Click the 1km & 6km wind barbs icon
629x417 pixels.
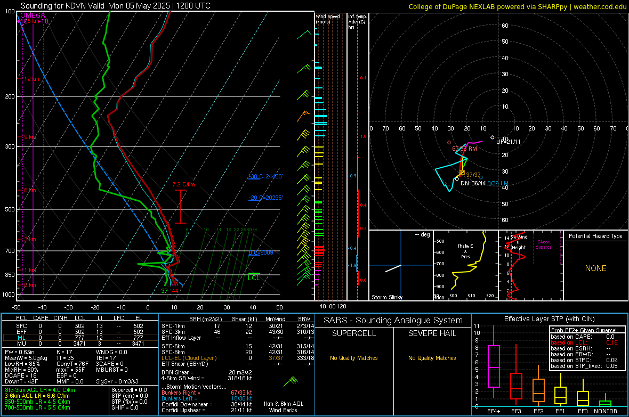[x=291, y=381]
